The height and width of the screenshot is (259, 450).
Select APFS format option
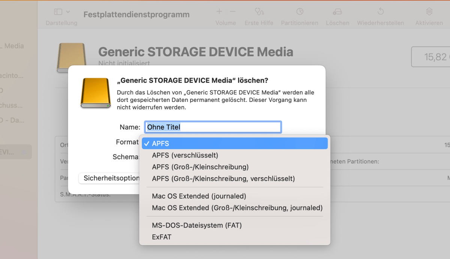pos(235,143)
